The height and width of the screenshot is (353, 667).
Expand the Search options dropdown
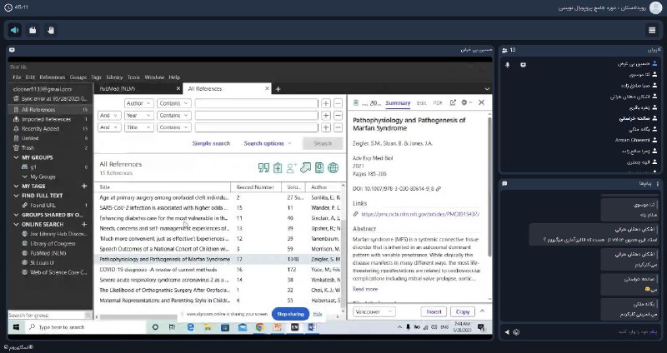click(x=268, y=143)
